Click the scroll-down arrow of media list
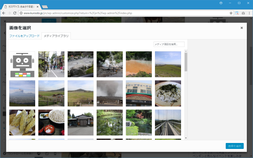The width and height of the screenshot is (253, 158). [186, 138]
